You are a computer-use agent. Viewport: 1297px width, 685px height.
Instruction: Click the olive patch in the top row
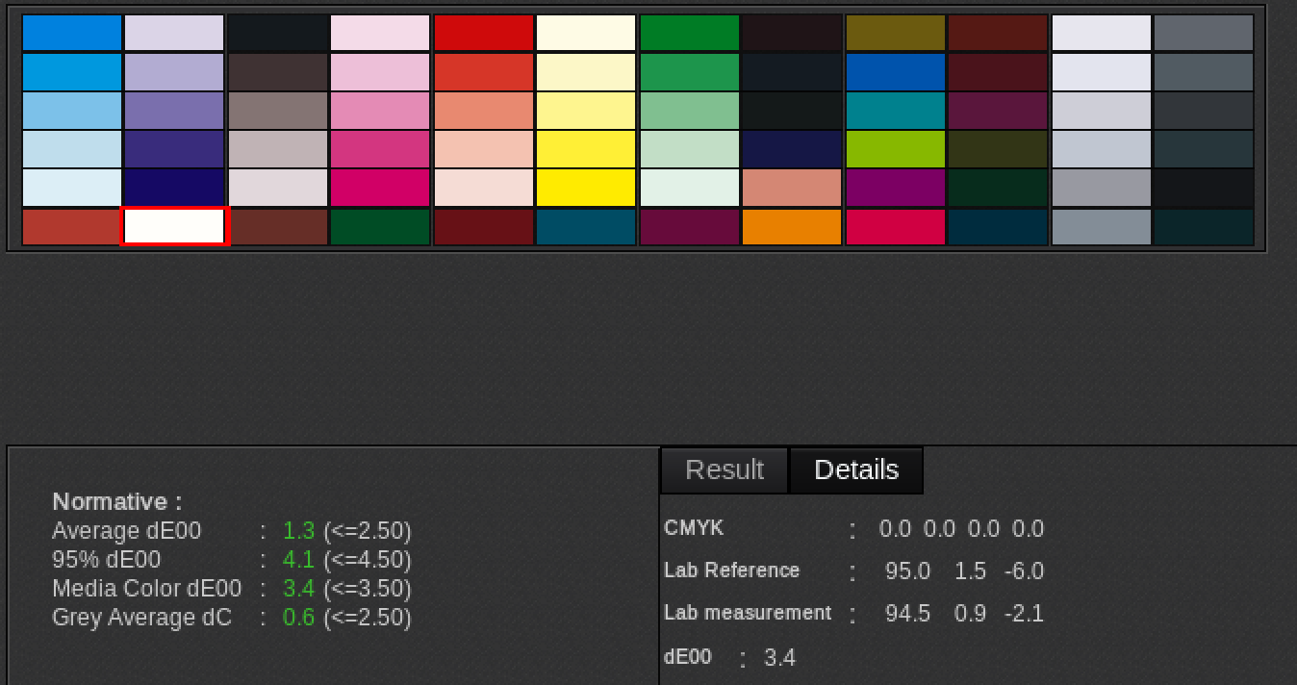click(x=895, y=31)
